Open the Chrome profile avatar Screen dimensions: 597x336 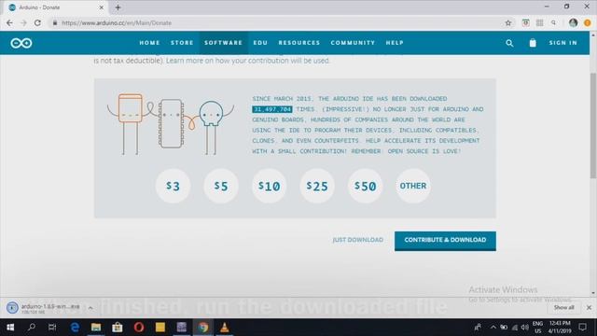(573, 22)
